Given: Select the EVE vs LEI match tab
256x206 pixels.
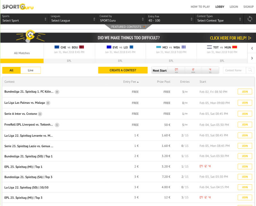Looking at the screenshot, I should tap(120, 53).
